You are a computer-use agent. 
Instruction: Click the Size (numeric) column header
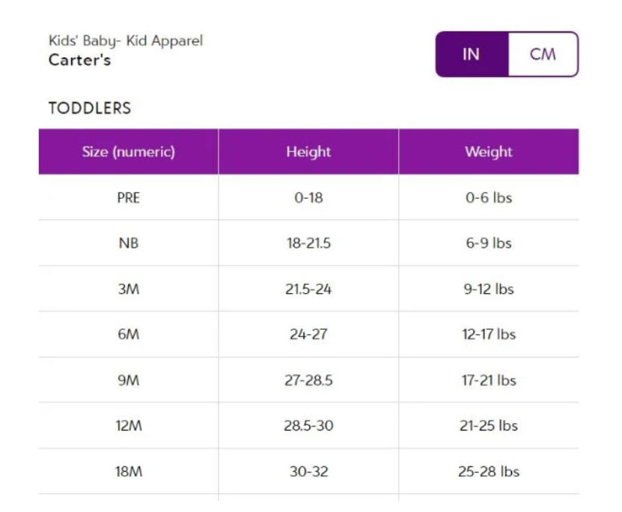pyautogui.click(x=129, y=152)
